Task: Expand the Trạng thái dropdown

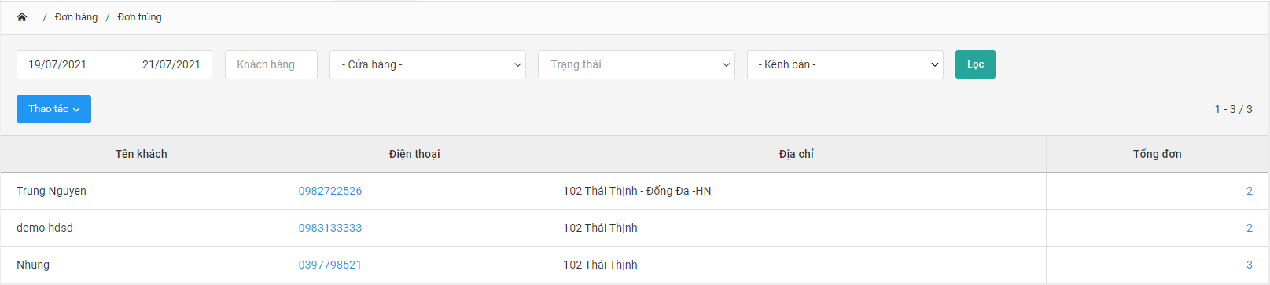Action: (x=636, y=64)
